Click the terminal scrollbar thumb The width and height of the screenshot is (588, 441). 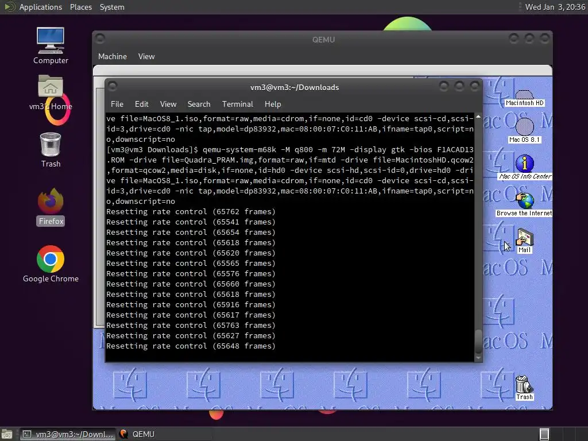click(478, 341)
